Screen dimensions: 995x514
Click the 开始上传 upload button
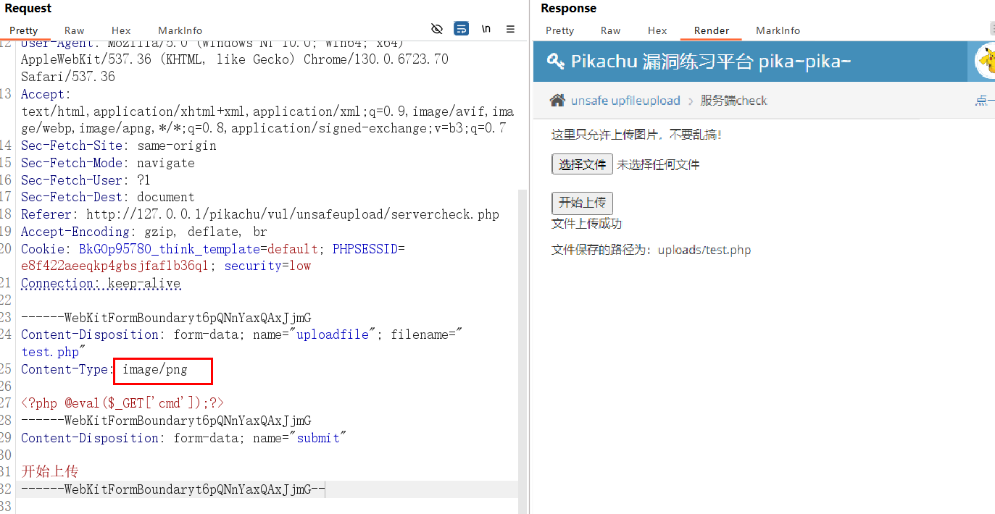point(583,203)
